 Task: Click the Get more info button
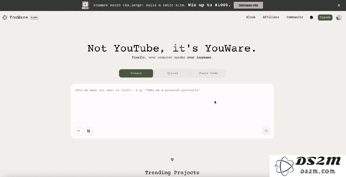248,5
